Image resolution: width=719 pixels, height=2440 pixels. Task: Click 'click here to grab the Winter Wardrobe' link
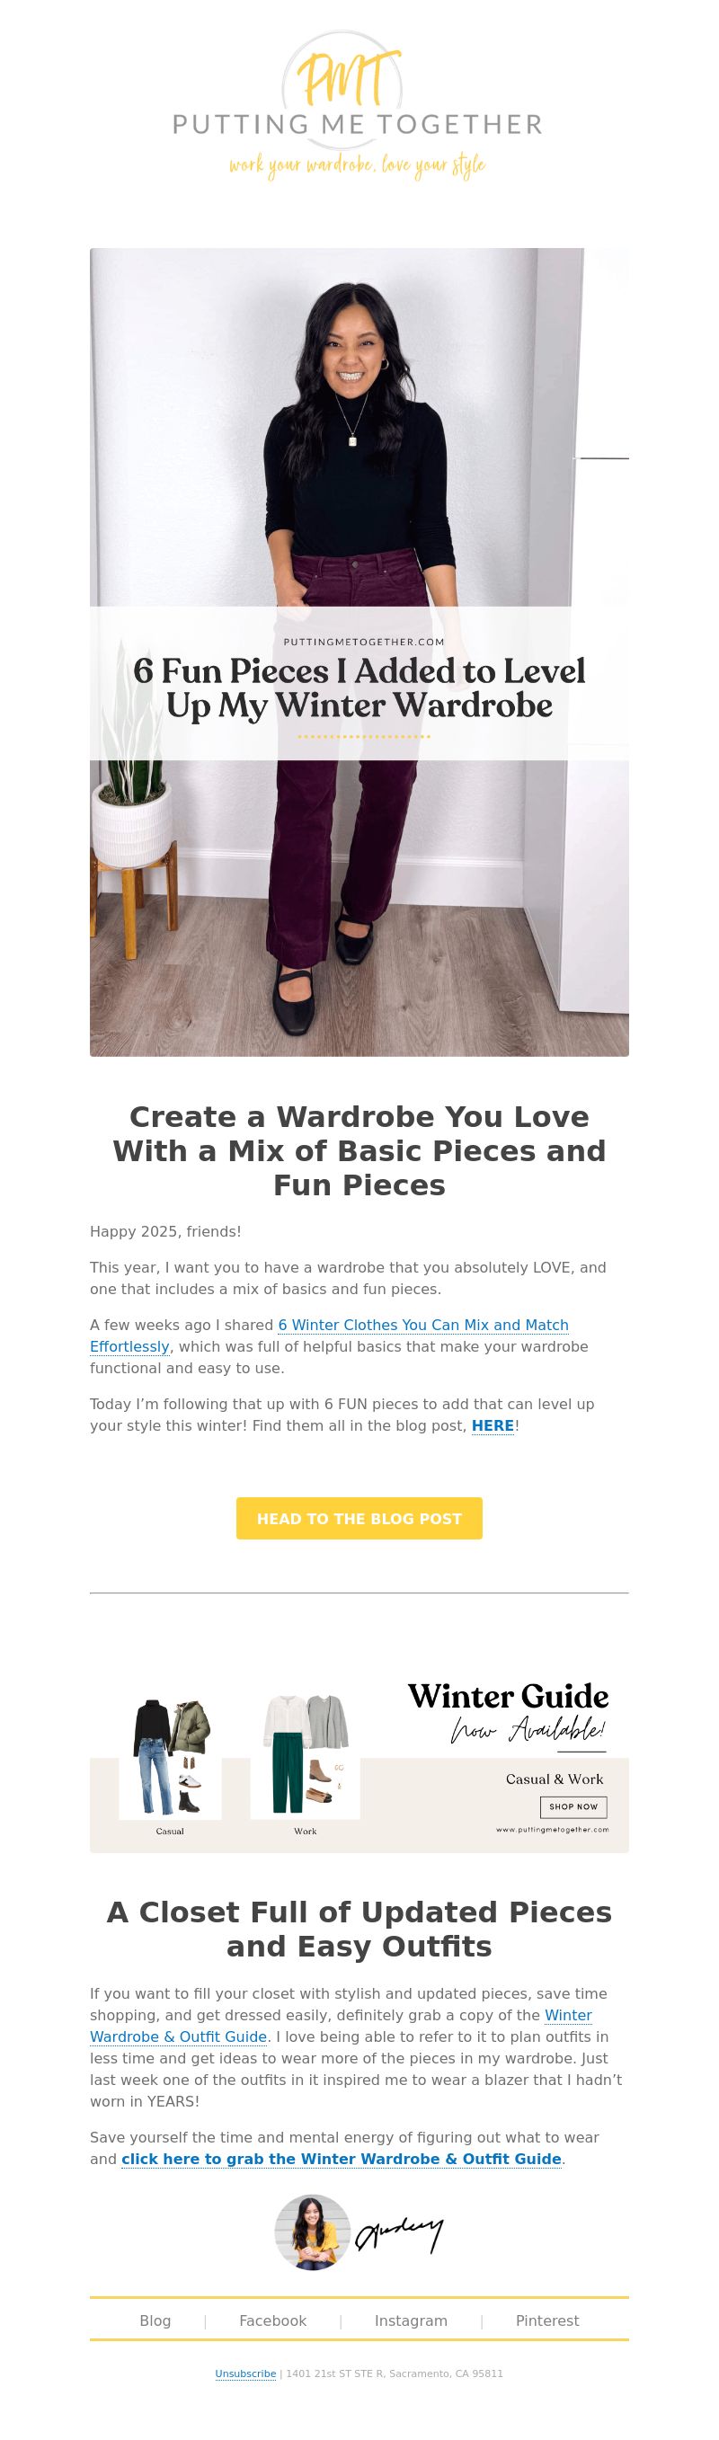coord(341,2159)
